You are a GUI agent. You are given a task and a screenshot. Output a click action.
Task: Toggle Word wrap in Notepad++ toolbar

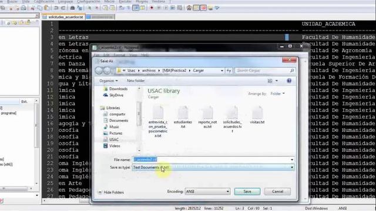pyautogui.click(x=122, y=8)
